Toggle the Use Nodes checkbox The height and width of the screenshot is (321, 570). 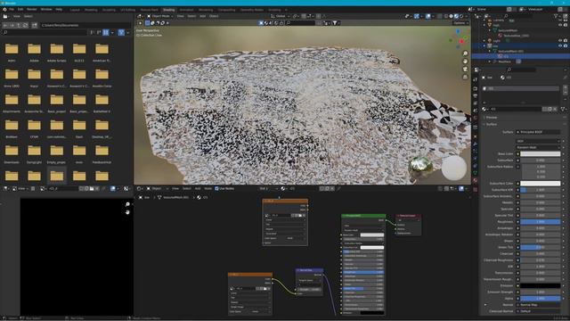click(x=216, y=188)
